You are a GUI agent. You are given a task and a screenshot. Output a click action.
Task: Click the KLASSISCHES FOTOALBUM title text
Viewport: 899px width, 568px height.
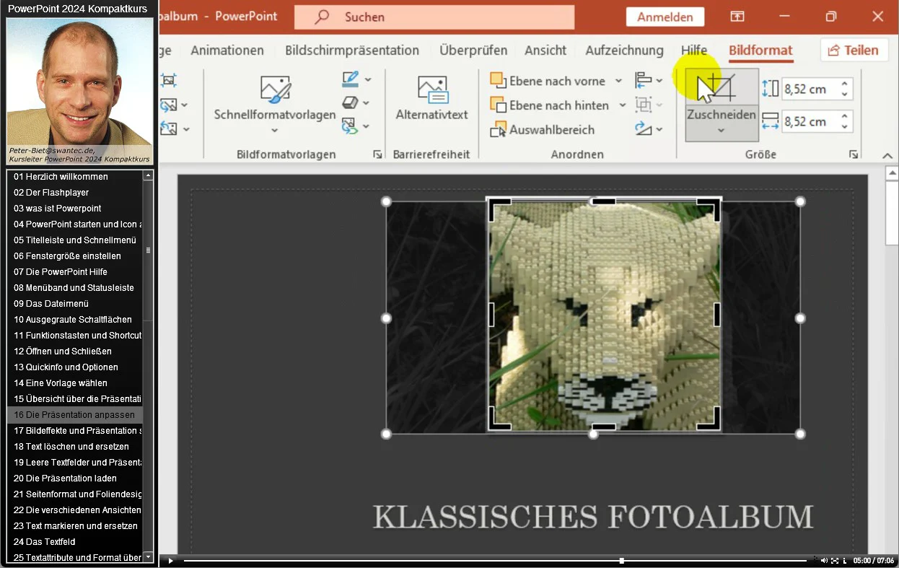(x=592, y=517)
